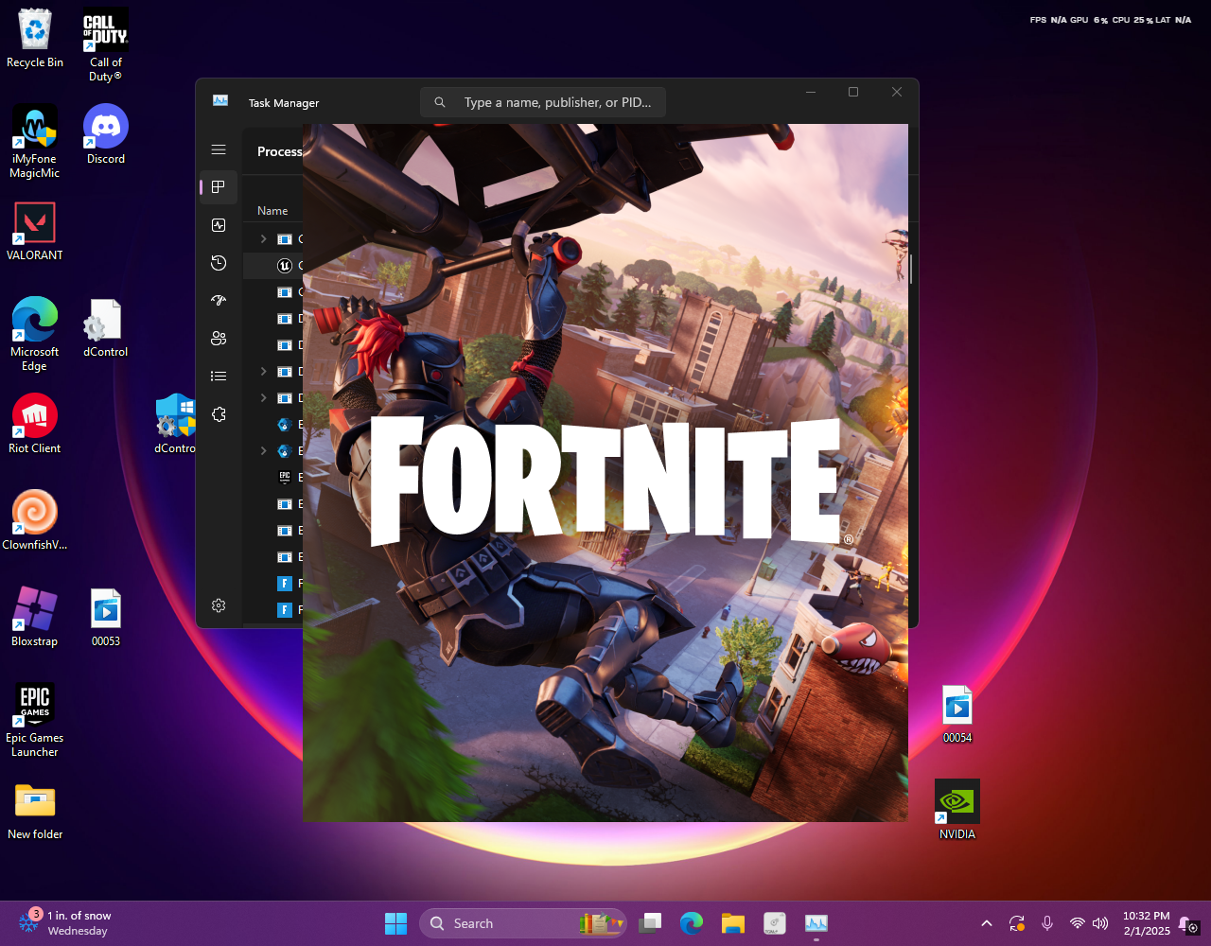Select the Discord desktop shortcut
This screenshot has width=1211, height=946.
[x=106, y=134]
